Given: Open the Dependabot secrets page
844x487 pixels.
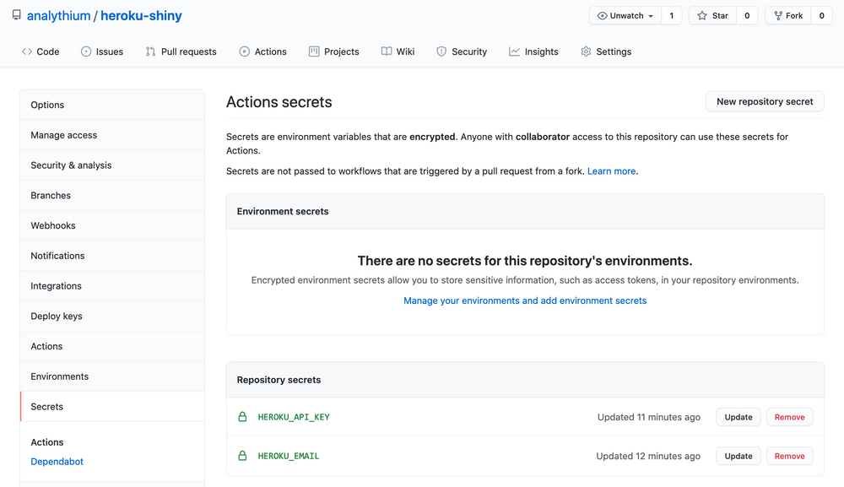Looking at the screenshot, I should click(57, 462).
